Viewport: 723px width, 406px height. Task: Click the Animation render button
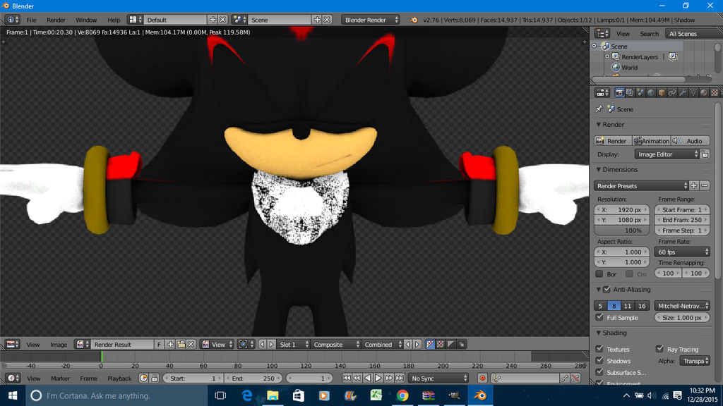point(651,141)
